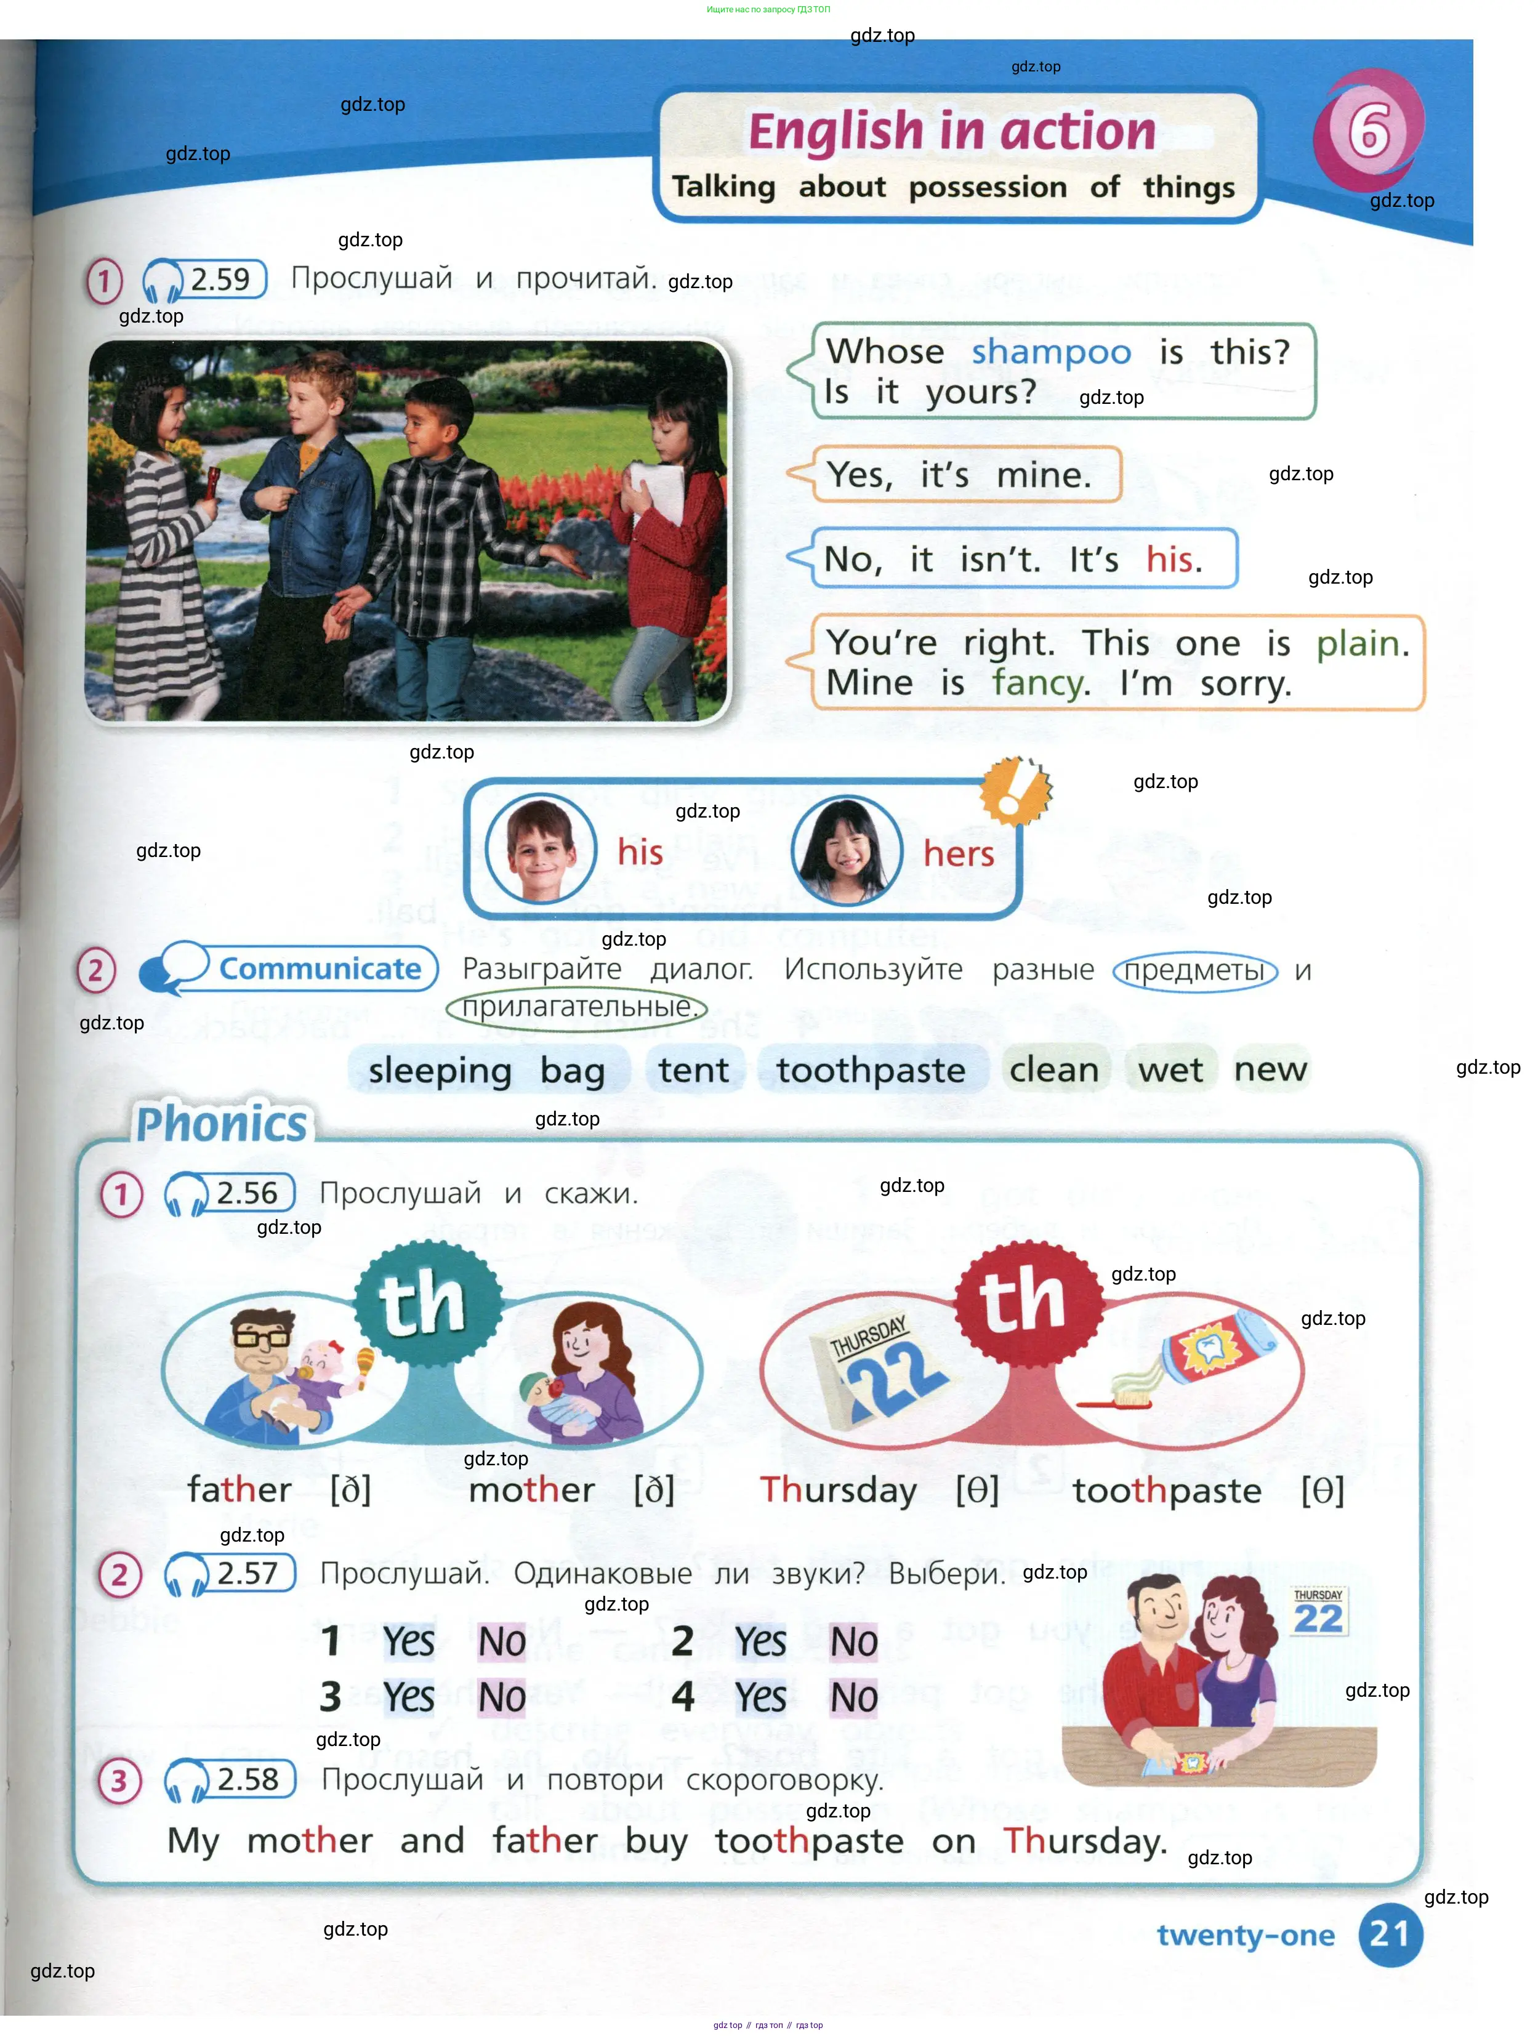The height and width of the screenshot is (2036, 1538).
Task: Click the headphones icon for track 2.57
Action: [x=185, y=1575]
